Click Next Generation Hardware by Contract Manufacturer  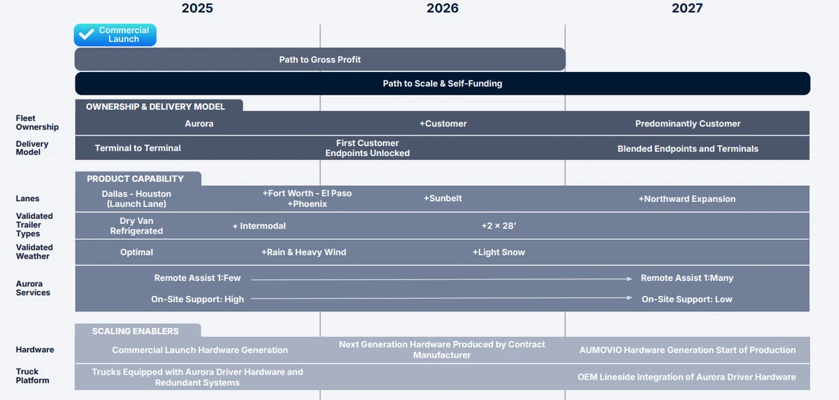[x=442, y=350]
